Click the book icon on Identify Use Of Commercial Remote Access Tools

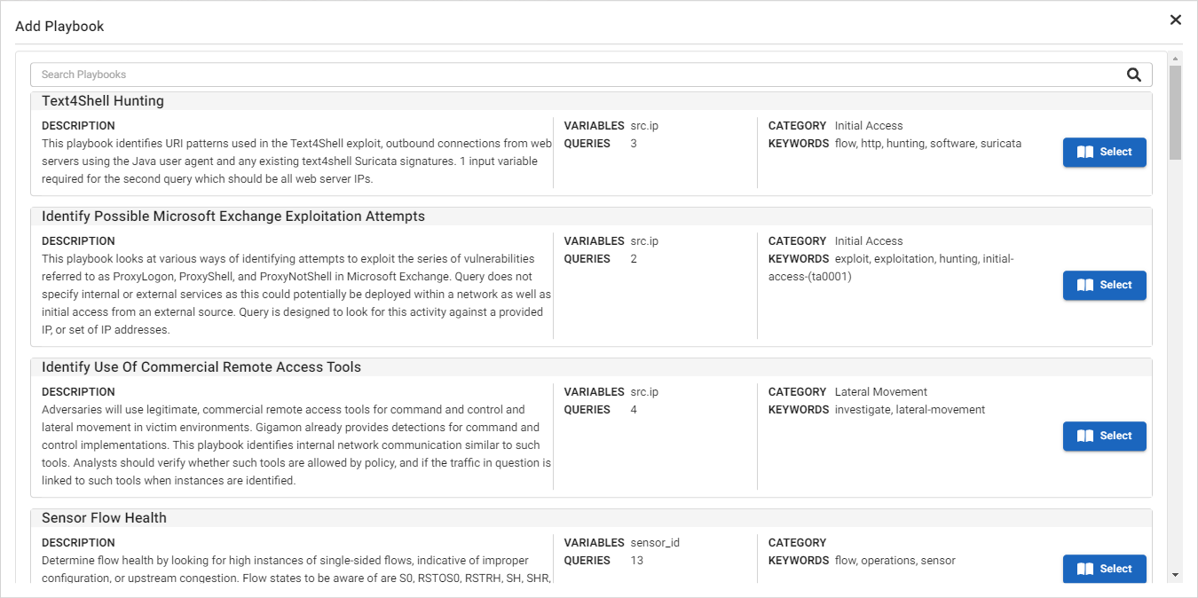(x=1085, y=436)
